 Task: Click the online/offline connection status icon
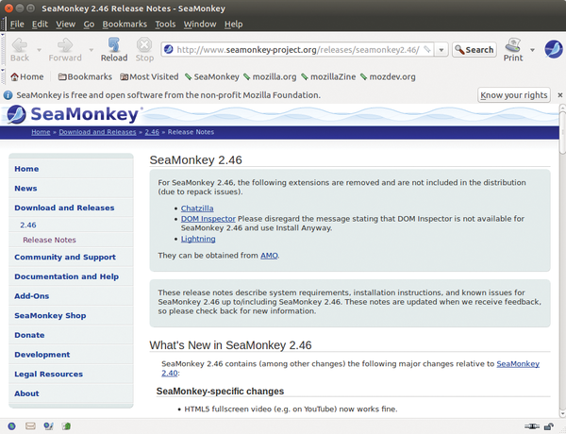click(x=532, y=426)
